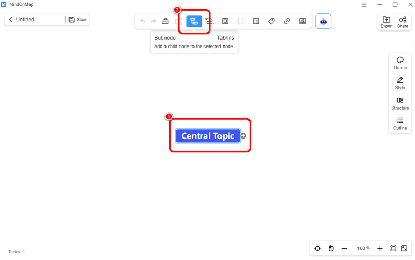Open the Style panel
The width and height of the screenshot is (415, 260).
(400, 83)
